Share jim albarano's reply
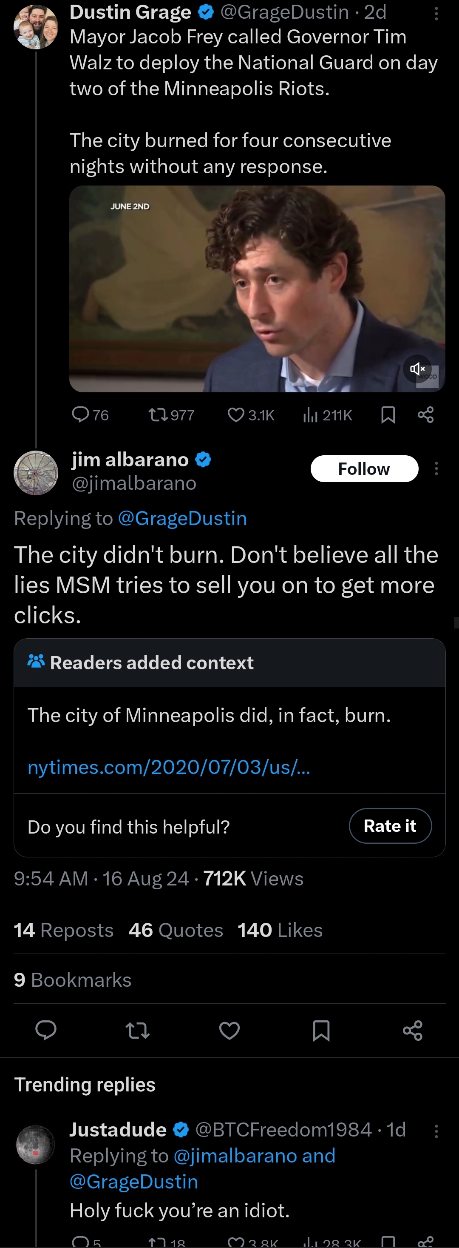 point(413,1031)
